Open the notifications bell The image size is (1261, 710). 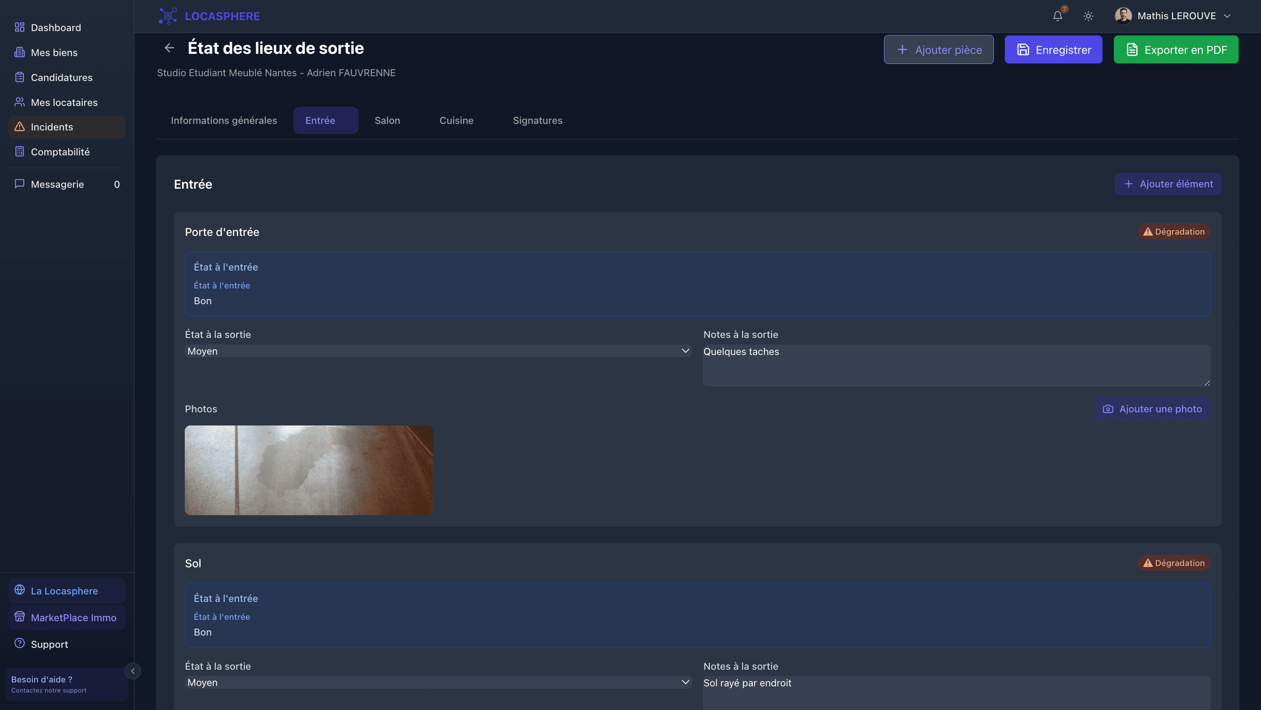(1057, 16)
